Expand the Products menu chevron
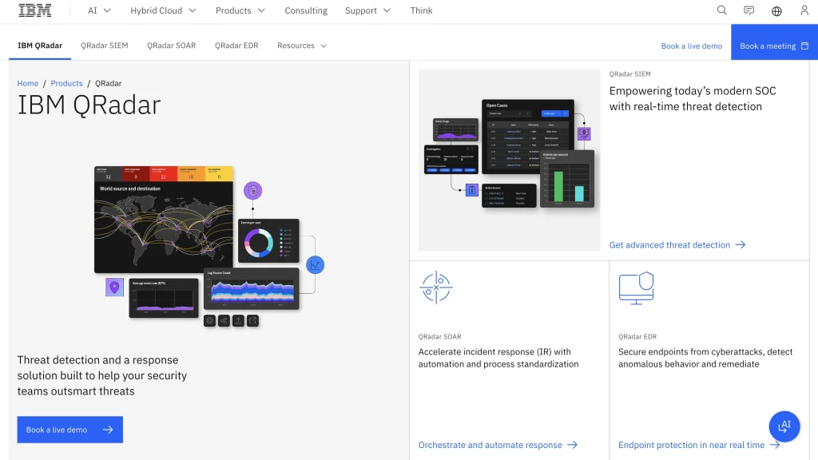The height and width of the screenshot is (460, 818). tap(261, 10)
